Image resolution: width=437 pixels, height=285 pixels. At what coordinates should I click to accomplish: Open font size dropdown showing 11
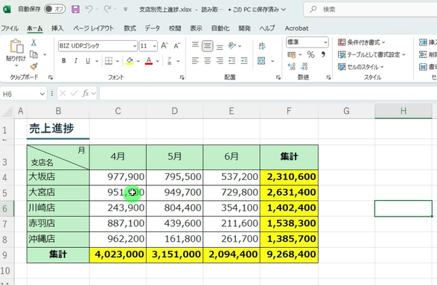155,46
